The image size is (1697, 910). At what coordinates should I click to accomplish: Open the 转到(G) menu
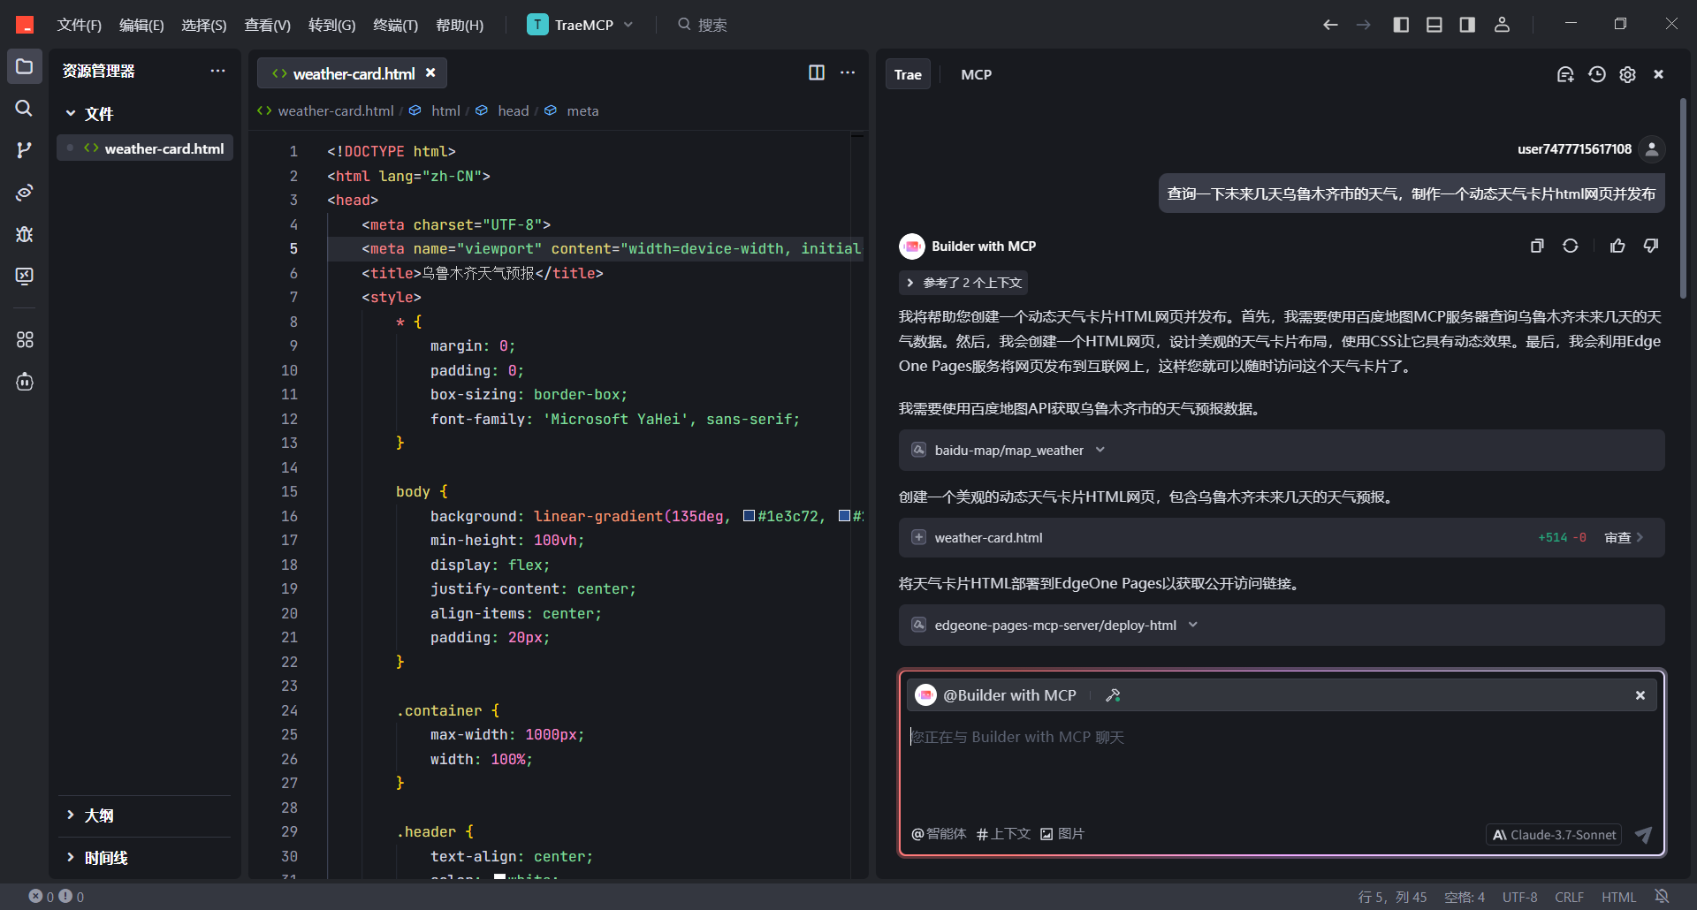point(331,25)
